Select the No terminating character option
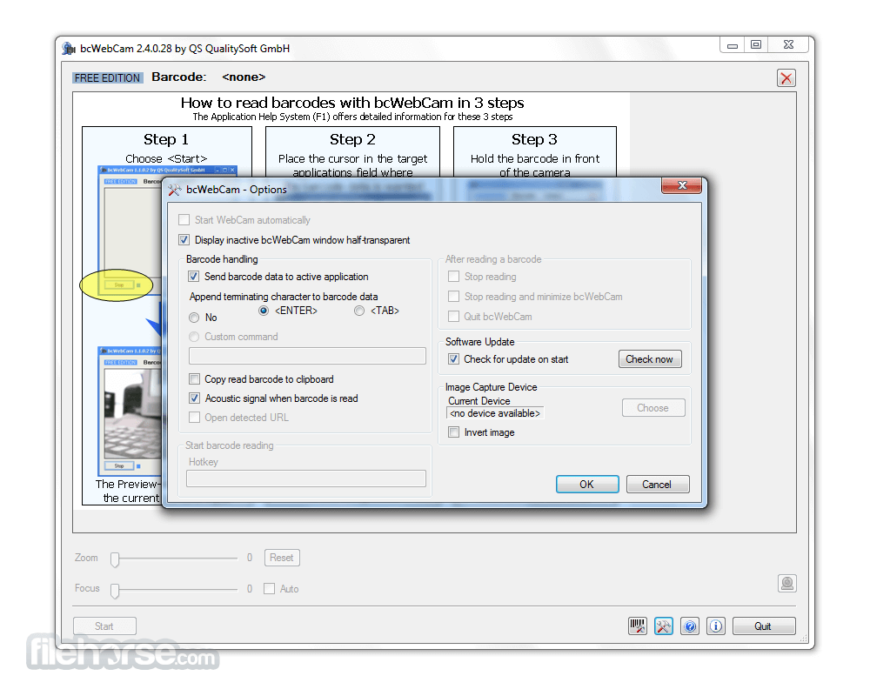The image size is (870, 696). (194, 318)
